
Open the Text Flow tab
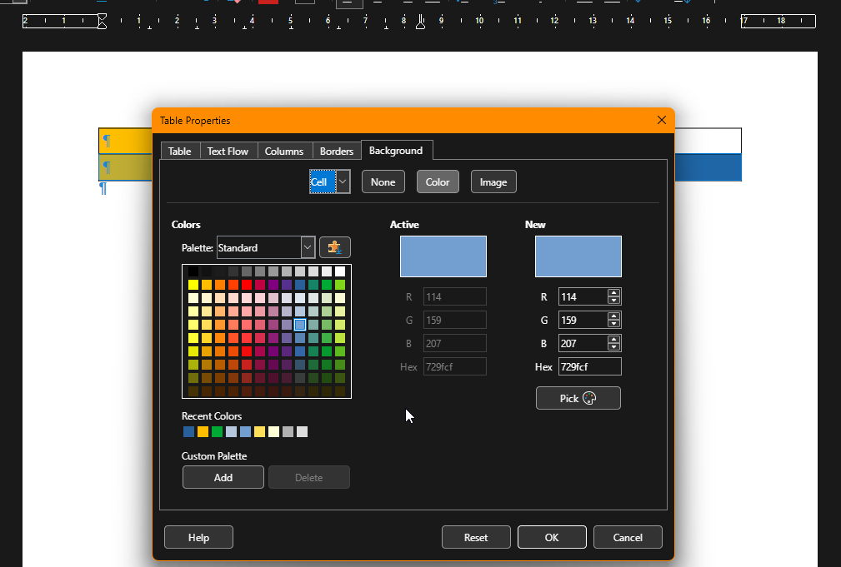228,151
